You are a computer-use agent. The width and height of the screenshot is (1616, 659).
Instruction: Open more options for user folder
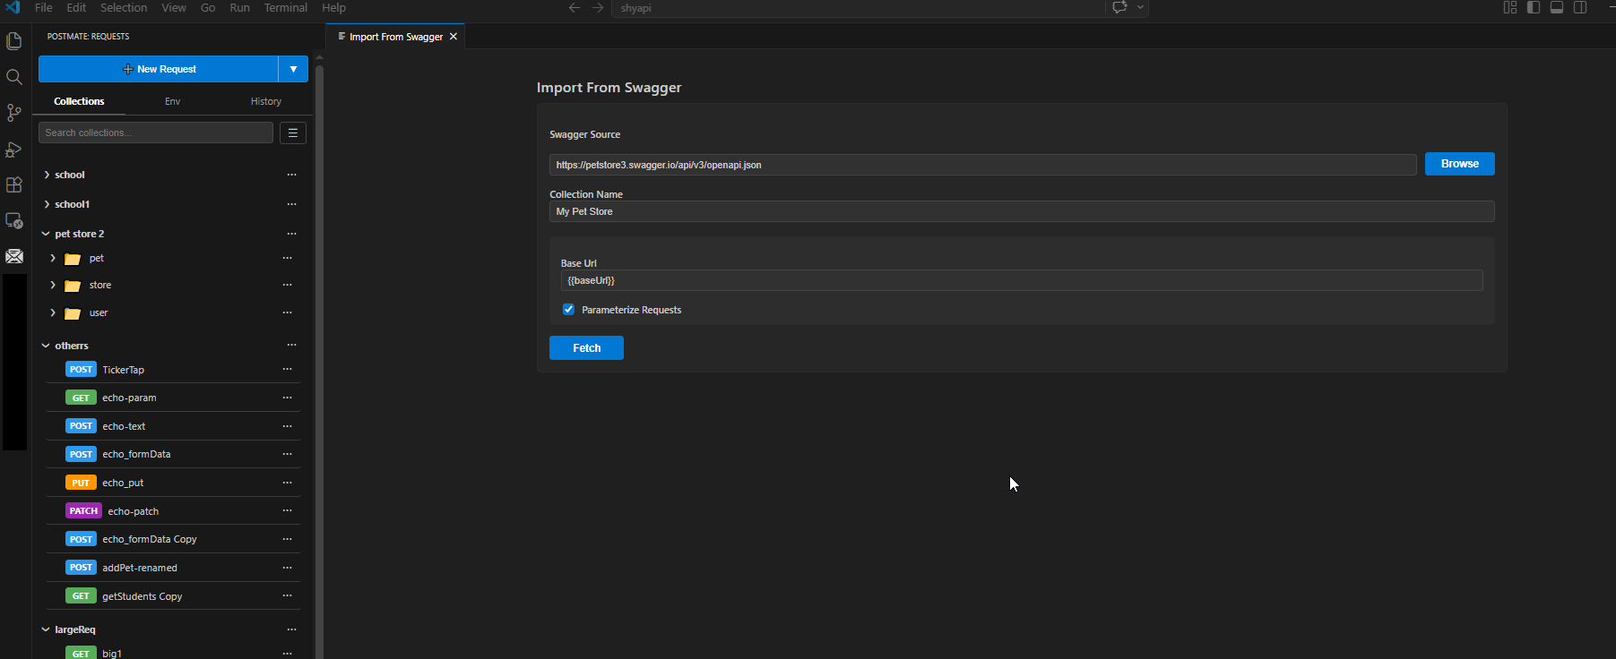coord(287,312)
